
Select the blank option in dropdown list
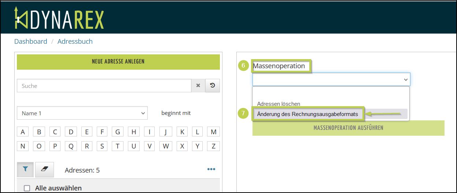point(331,94)
